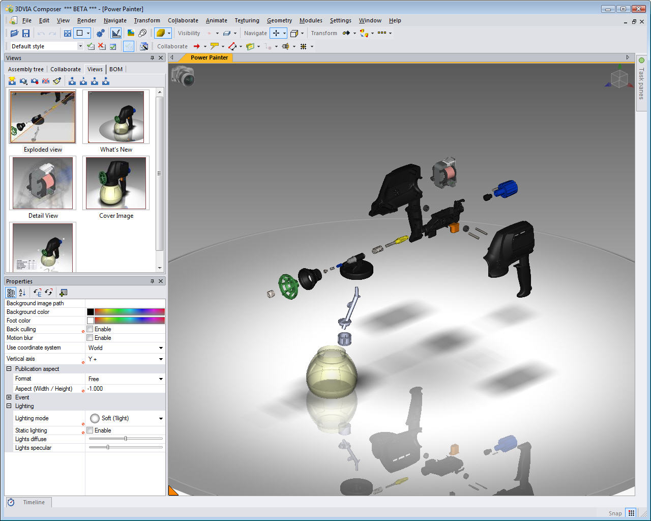This screenshot has width=651, height=521.
Task: Click the Lights diffuse slider
Action: [x=126, y=439]
